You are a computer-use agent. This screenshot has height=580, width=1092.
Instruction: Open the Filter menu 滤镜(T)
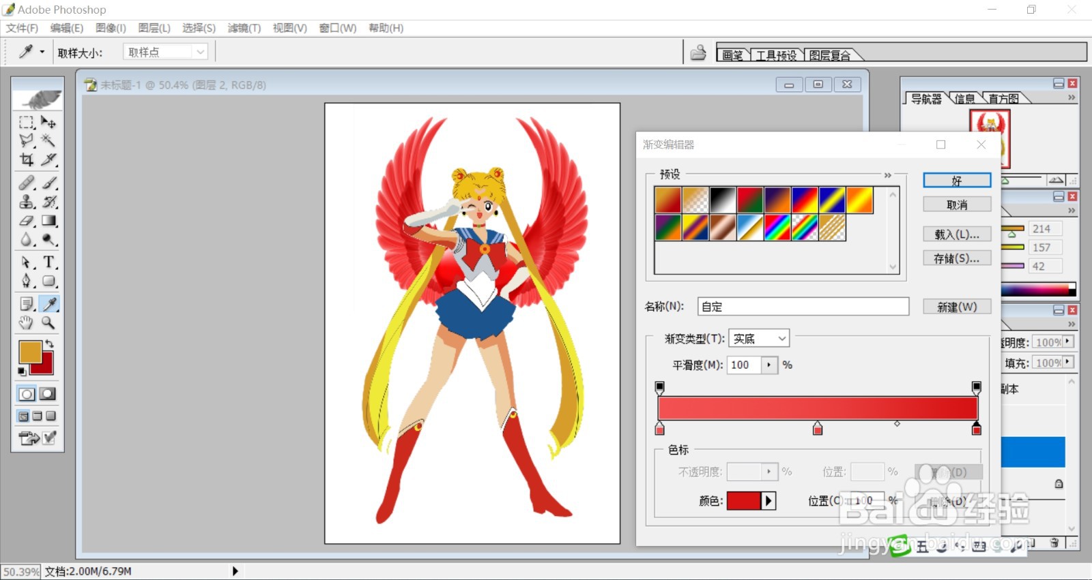coord(244,28)
